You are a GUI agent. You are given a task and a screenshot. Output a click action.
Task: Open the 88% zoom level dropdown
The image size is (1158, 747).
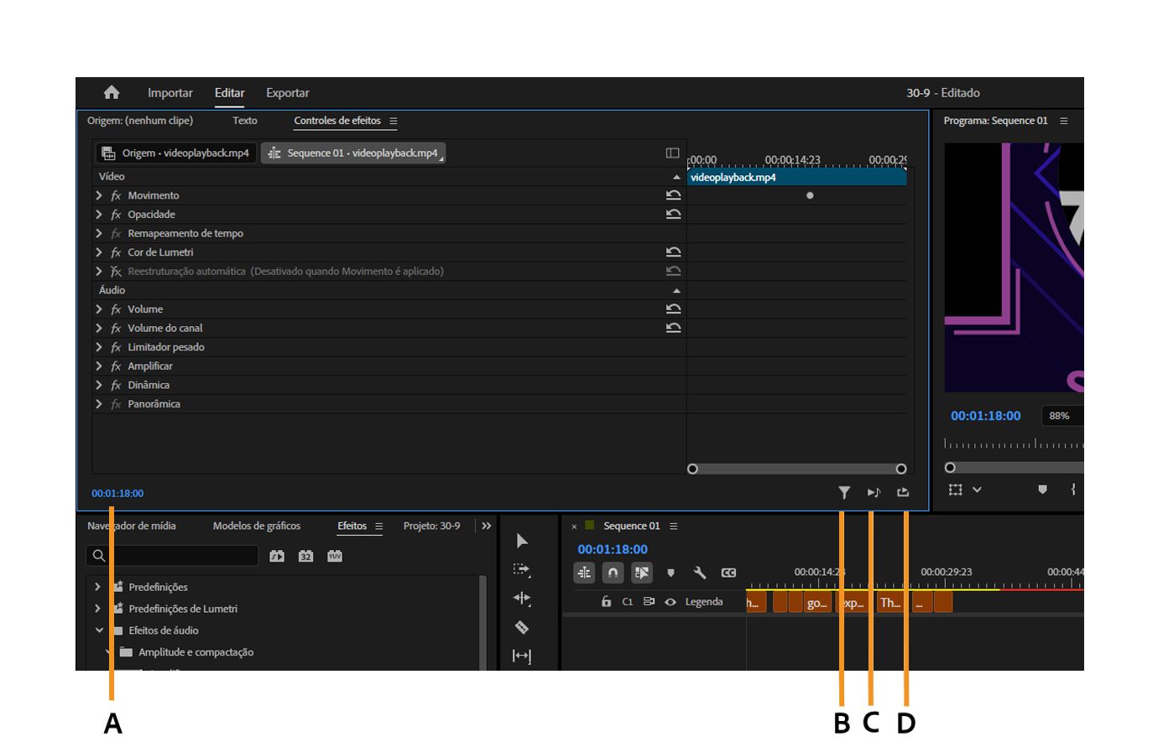(1062, 416)
